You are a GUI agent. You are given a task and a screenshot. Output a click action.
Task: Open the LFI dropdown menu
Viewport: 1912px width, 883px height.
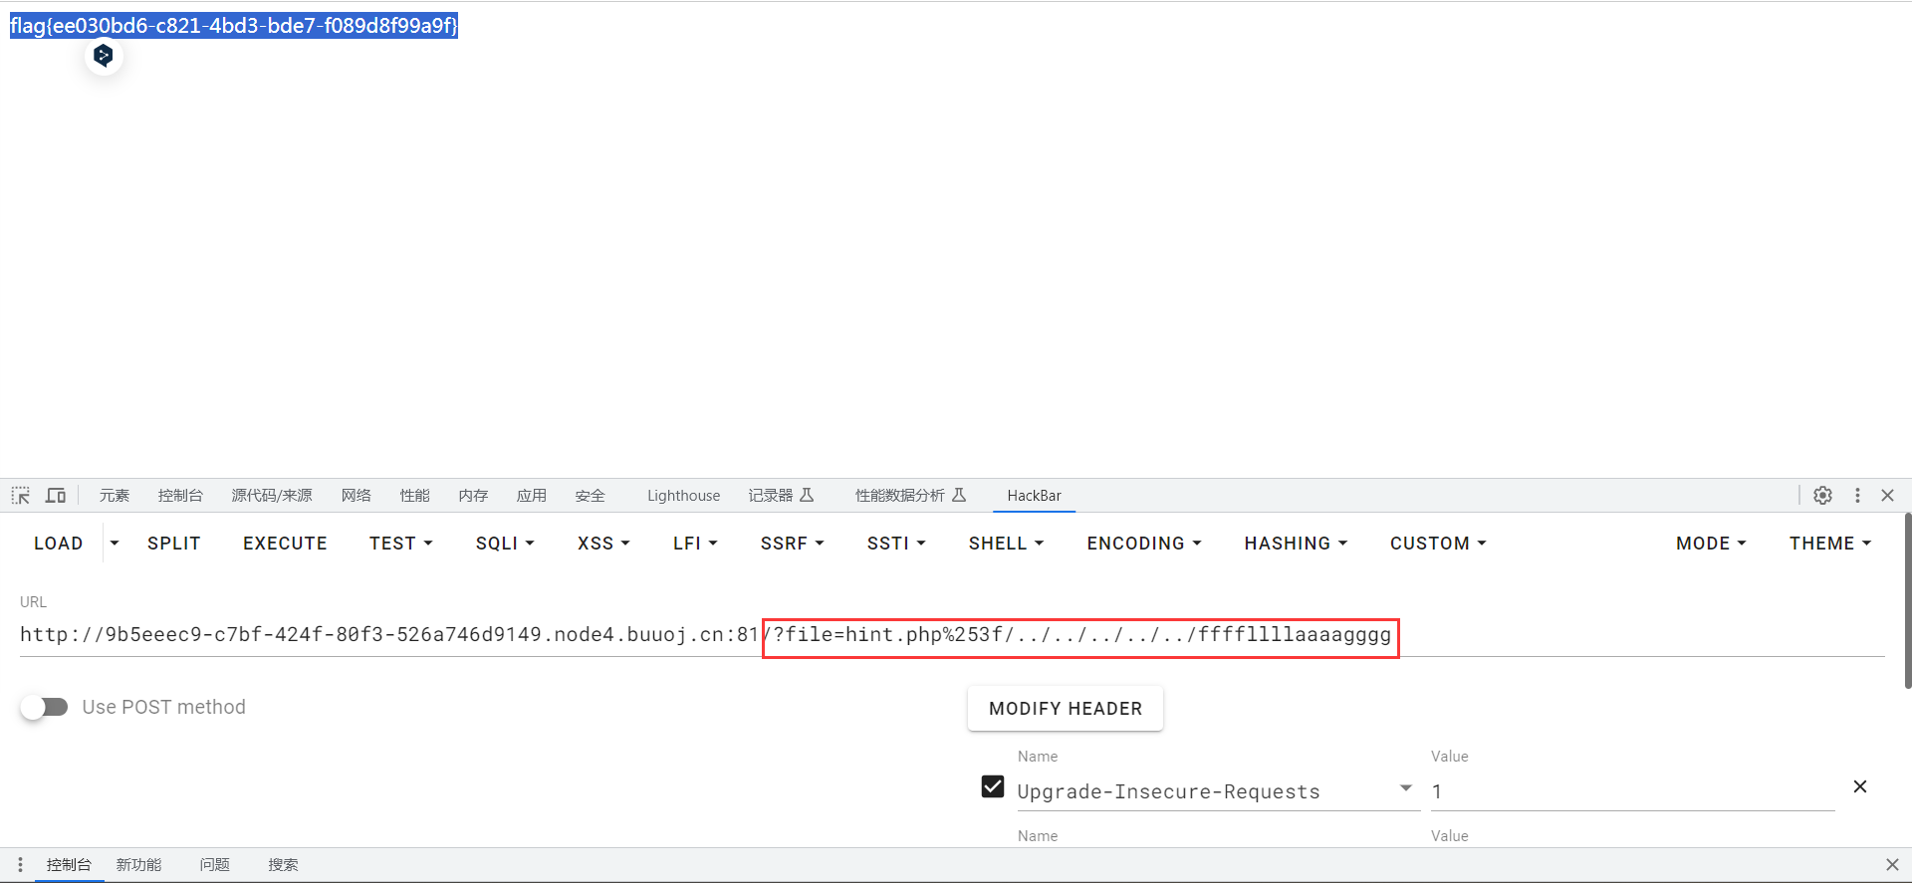pos(695,544)
